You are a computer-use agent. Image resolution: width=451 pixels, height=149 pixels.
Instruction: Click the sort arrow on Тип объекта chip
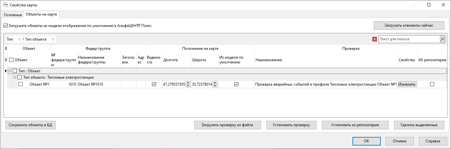53,39
